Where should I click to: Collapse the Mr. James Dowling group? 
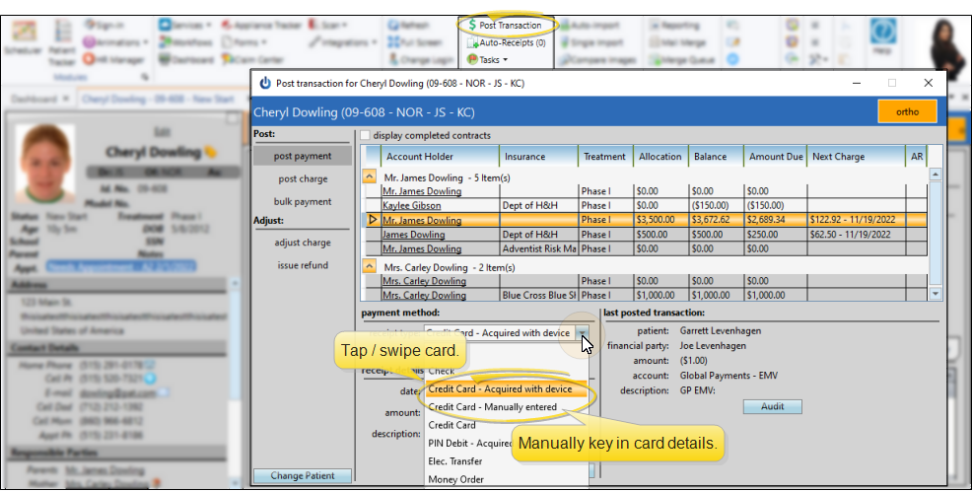(370, 176)
